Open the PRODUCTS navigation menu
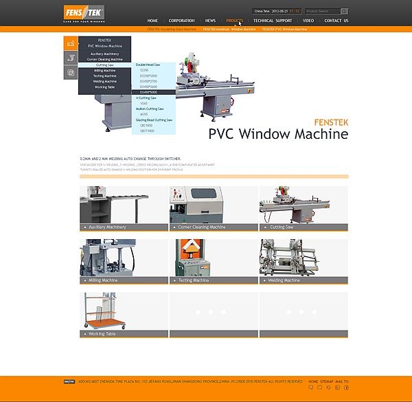 tap(234, 21)
